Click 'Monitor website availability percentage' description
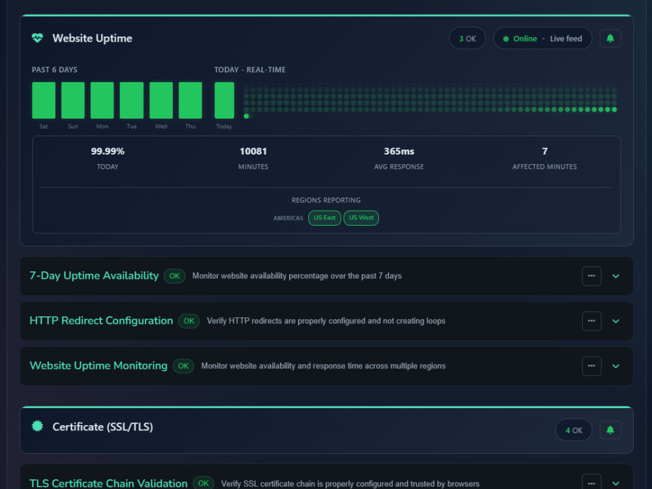This screenshot has height=489, width=652. [x=297, y=276]
